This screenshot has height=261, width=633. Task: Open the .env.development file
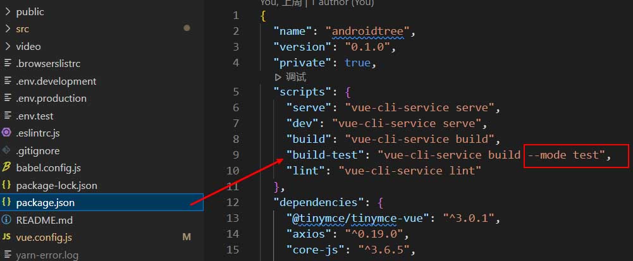pyautogui.click(x=56, y=81)
